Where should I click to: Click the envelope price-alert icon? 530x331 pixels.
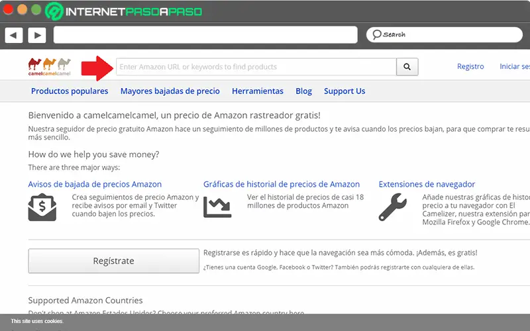[42, 207]
